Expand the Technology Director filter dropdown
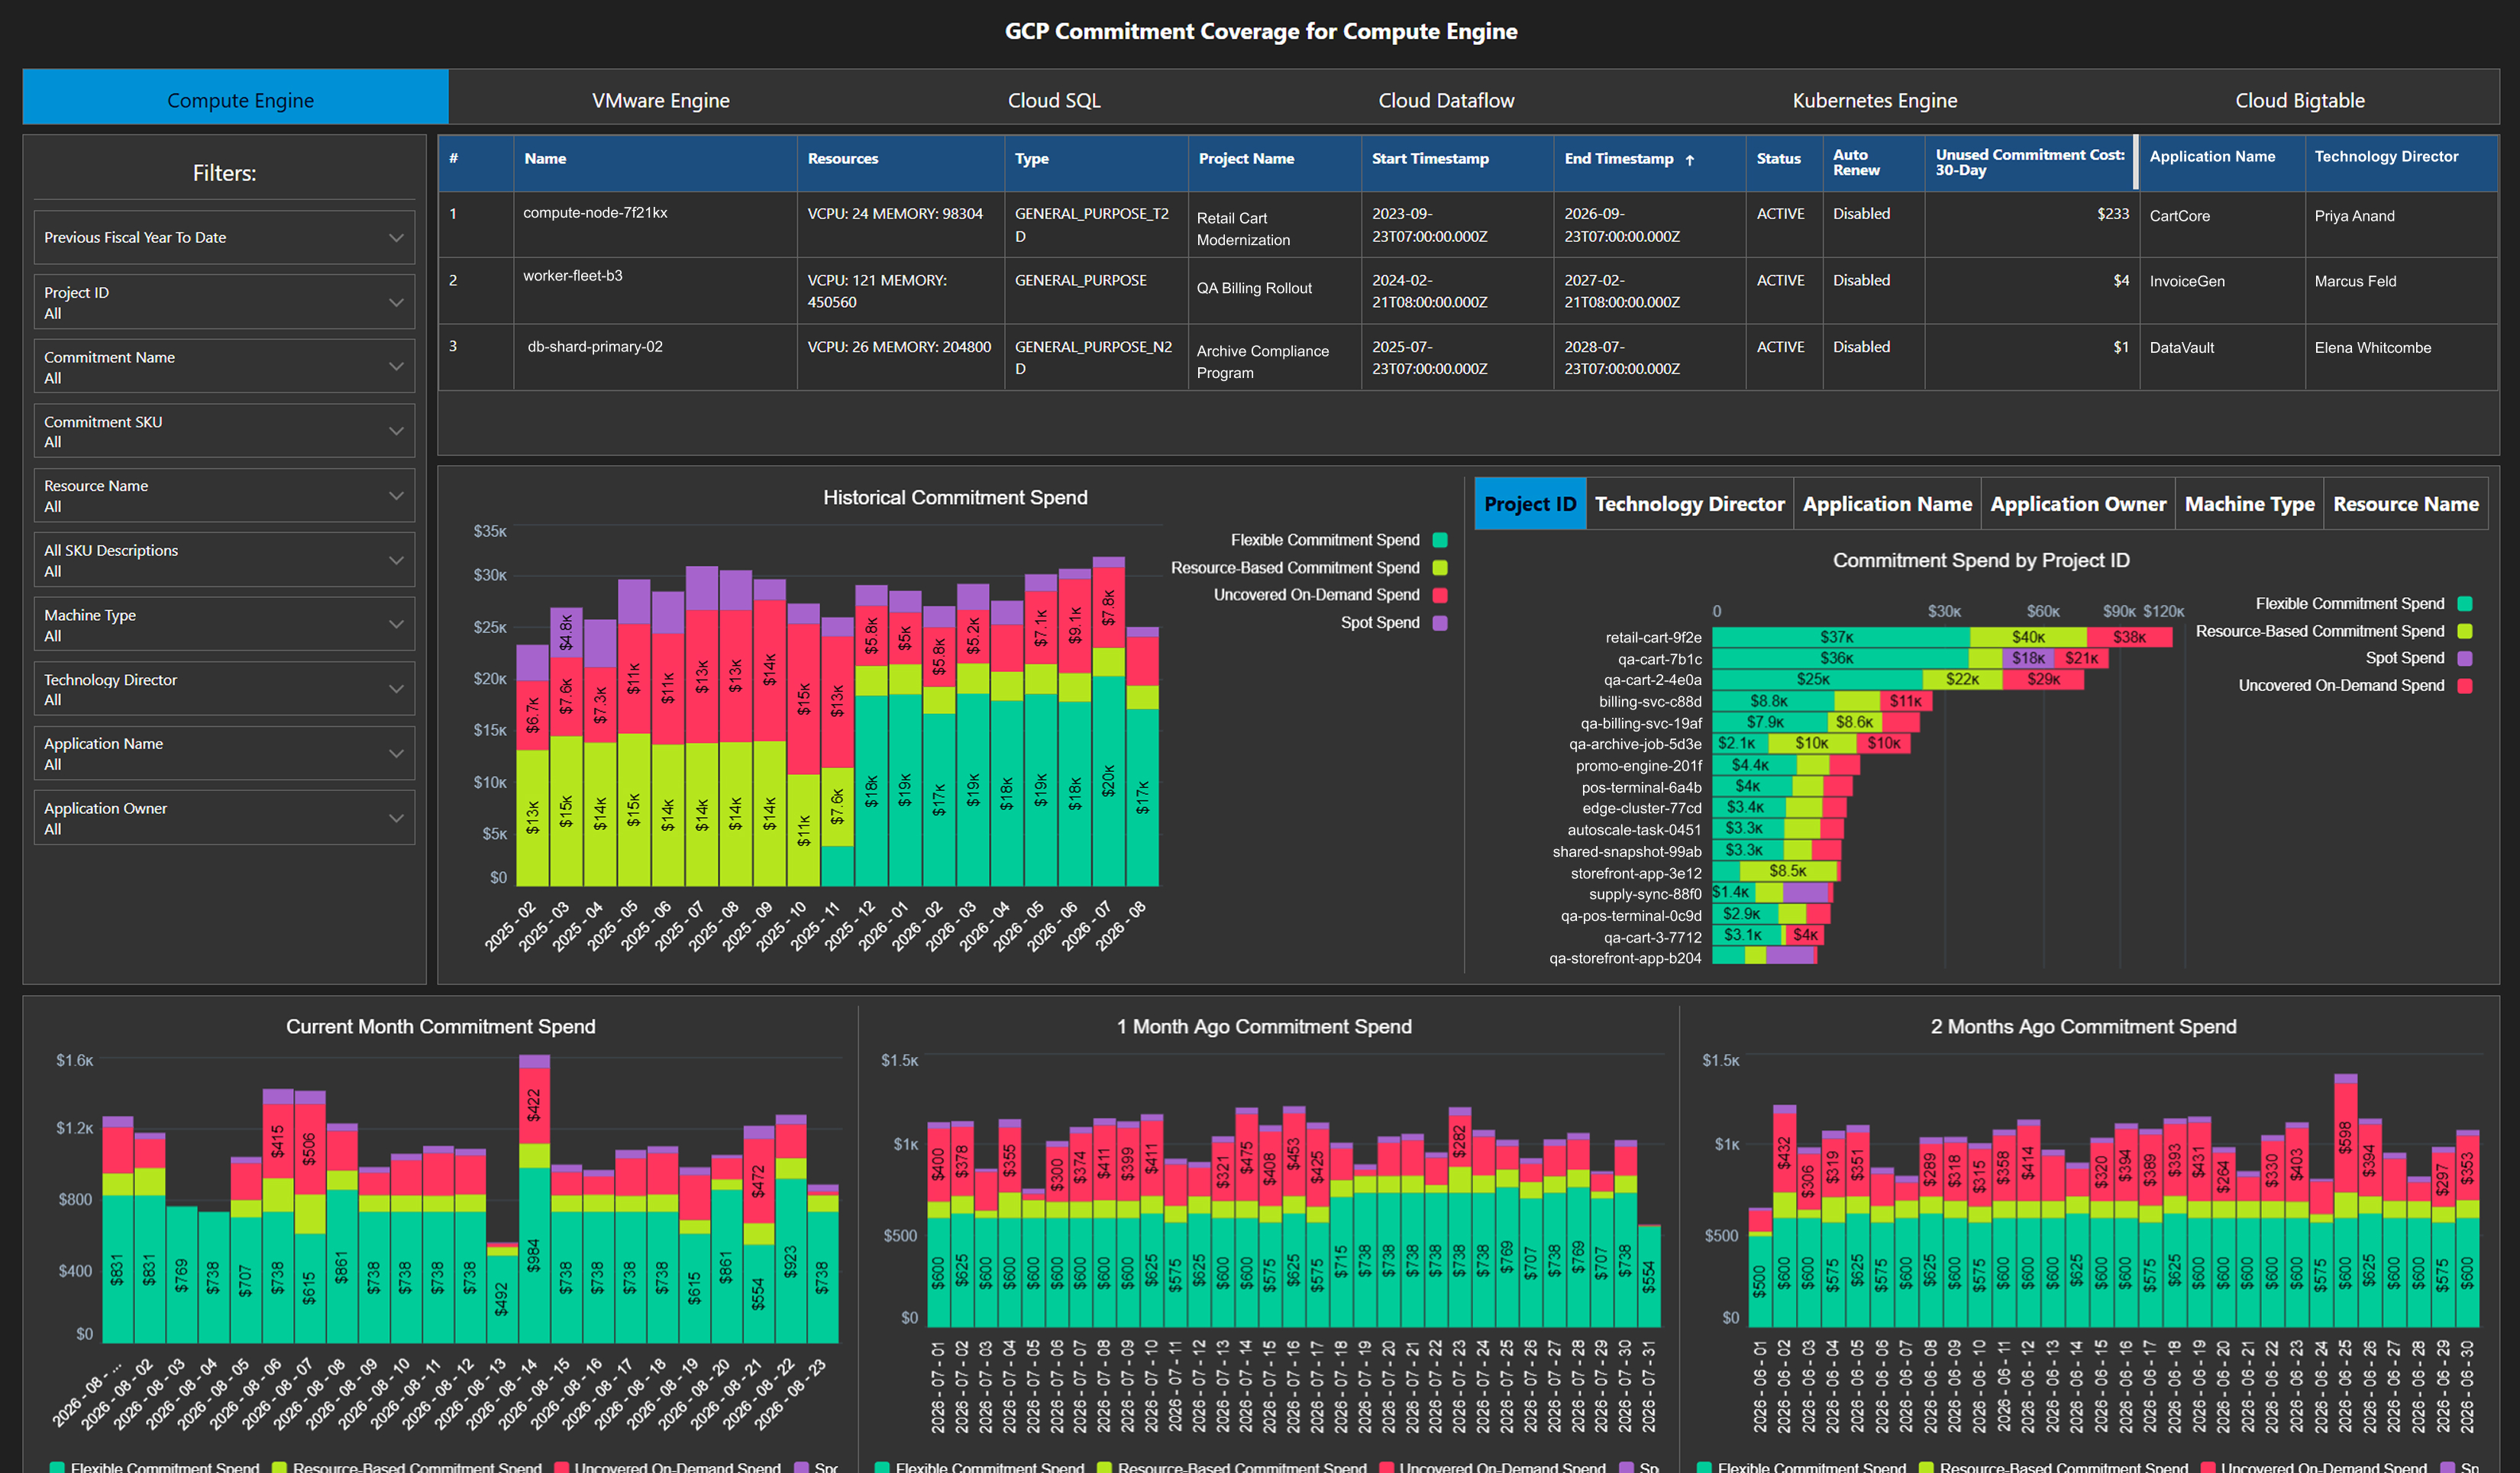 [224, 689]
